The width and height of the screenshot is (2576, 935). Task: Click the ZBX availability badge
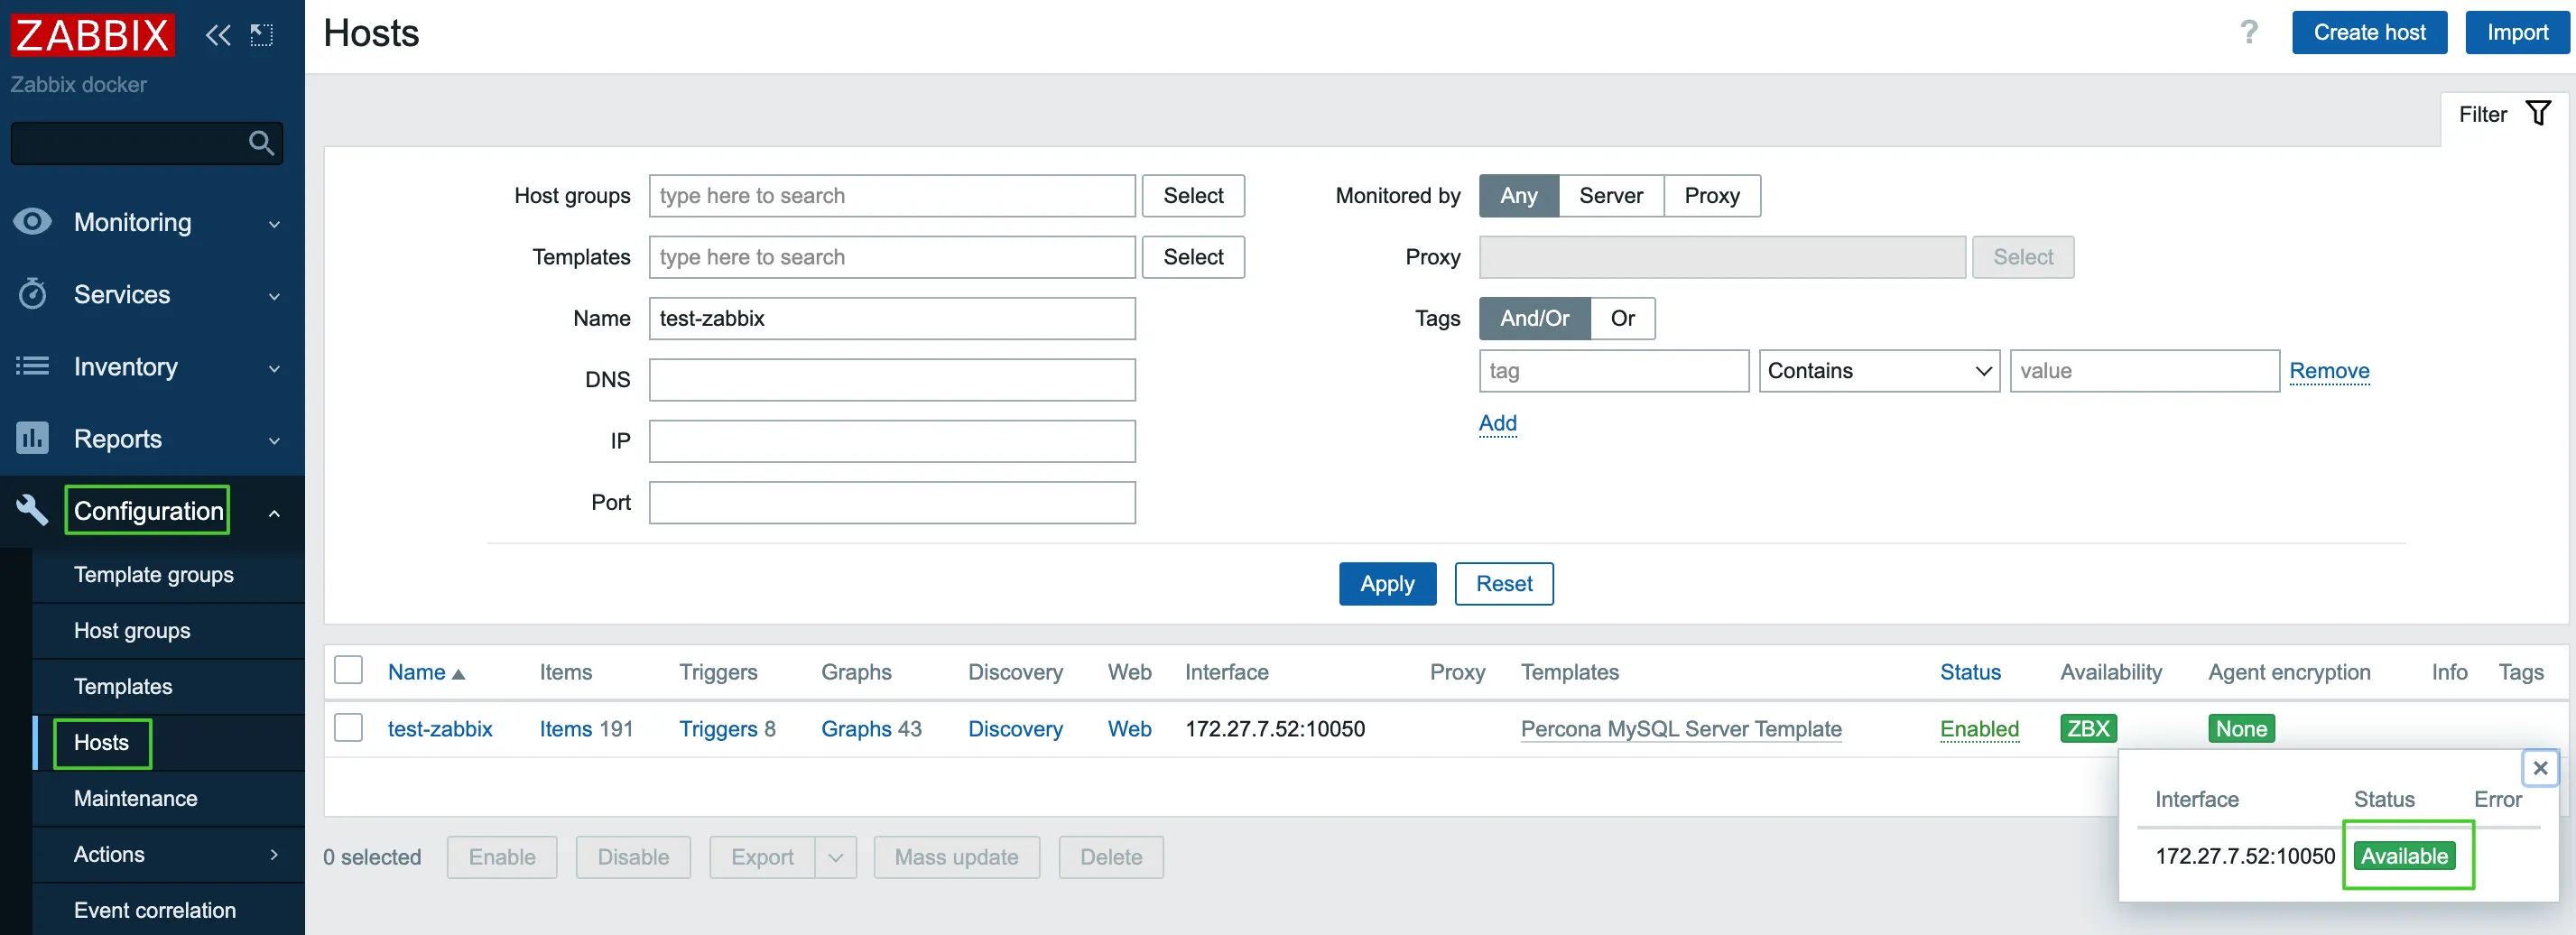[2088, 728]
